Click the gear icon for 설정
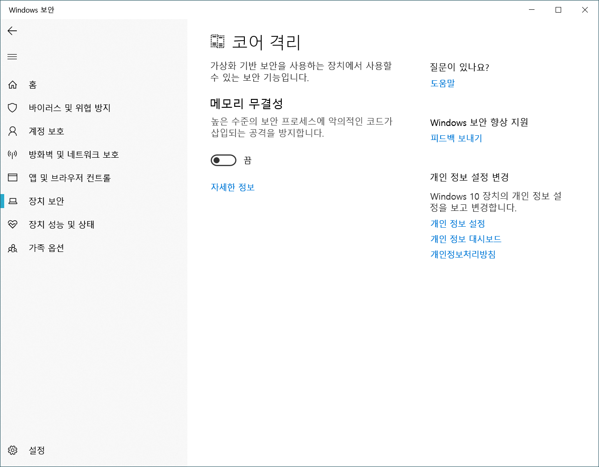Image resolution: width=599 pixels, height=467 pixels. [13, 450]
